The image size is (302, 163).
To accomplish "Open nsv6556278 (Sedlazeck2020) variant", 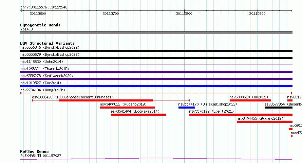I will (47, 76).
